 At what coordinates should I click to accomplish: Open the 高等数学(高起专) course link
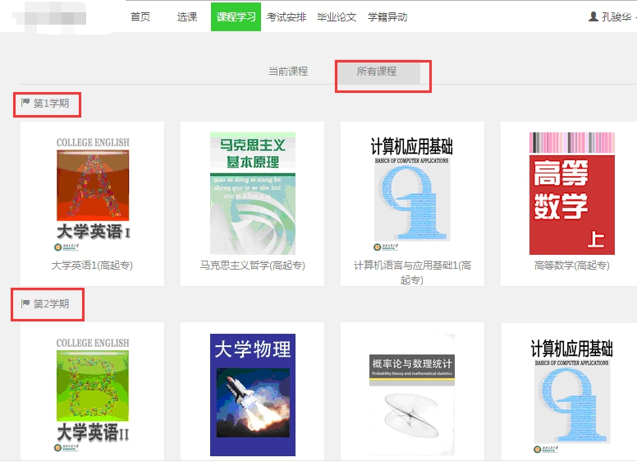572,266
